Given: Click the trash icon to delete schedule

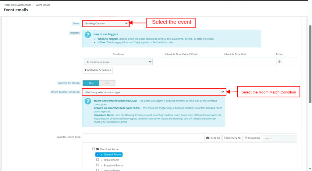Looking at the screenshot, I should pos(279,62).
